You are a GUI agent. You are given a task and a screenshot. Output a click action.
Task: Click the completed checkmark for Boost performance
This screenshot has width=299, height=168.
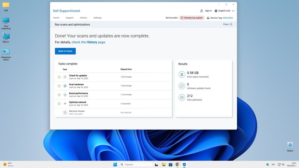tap(59, 95)
